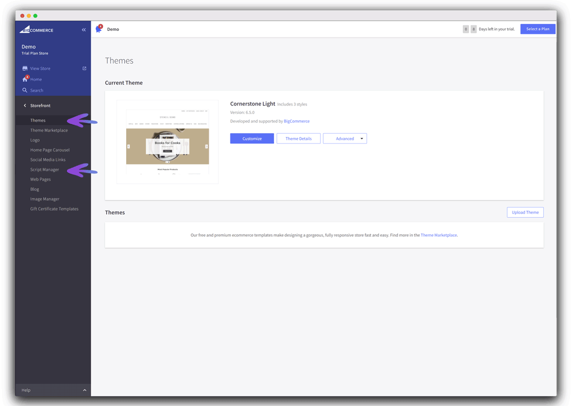The height and width of the screenshot is (406, 572).
Task: Click the BigCommerce logo
Action: pos(36,29)
